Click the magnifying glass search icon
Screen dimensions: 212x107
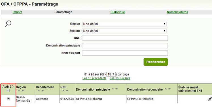[8, 24]
